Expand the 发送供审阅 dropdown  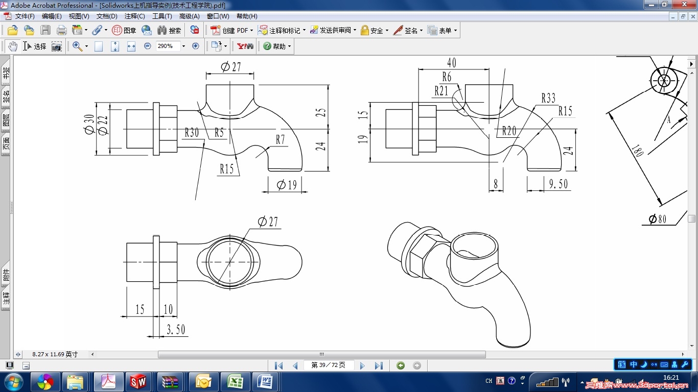click(x=355, y=30)
